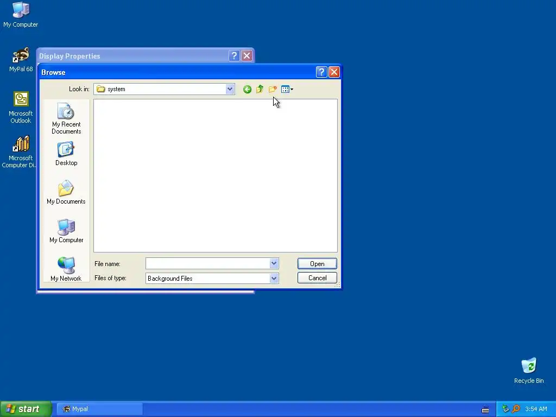
Task: Expand the Files of type dropdown
Action: point(274,279)
